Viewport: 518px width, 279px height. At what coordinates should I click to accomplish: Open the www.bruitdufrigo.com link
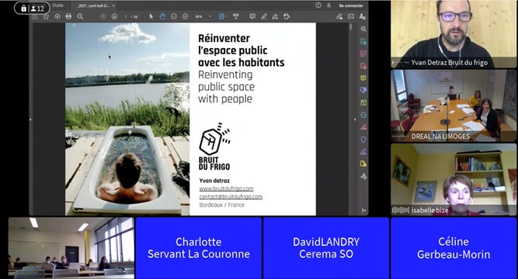tap(226, 188)
